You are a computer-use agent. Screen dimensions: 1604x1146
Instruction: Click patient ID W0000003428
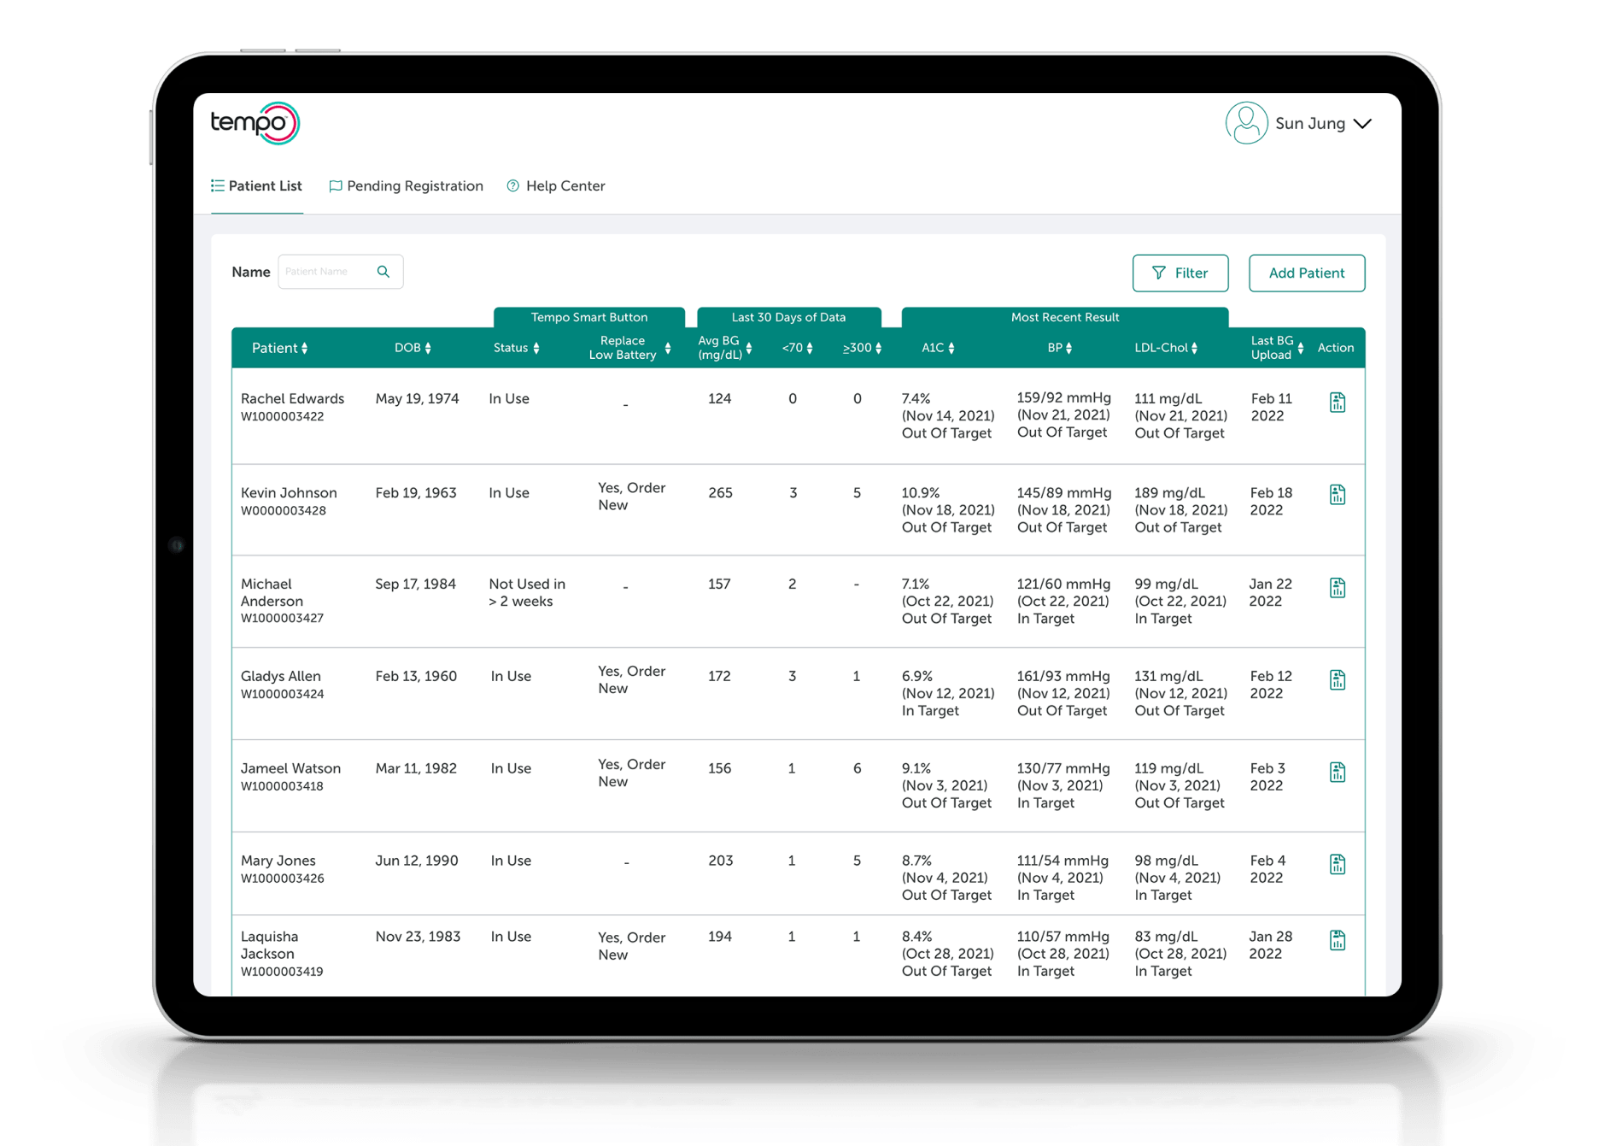coord(283,511)
